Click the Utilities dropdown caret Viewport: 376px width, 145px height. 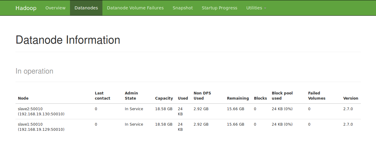coord(265,8)
